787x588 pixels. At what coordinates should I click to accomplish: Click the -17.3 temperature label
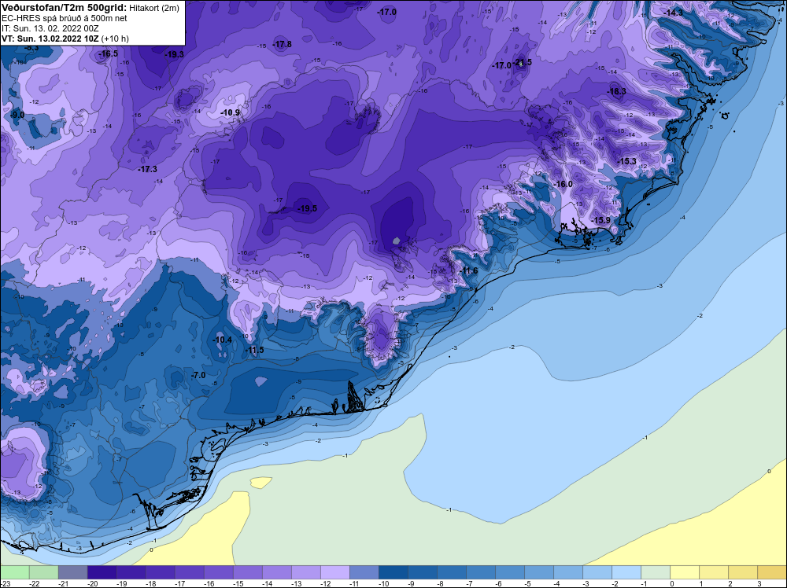click(148, 170)
